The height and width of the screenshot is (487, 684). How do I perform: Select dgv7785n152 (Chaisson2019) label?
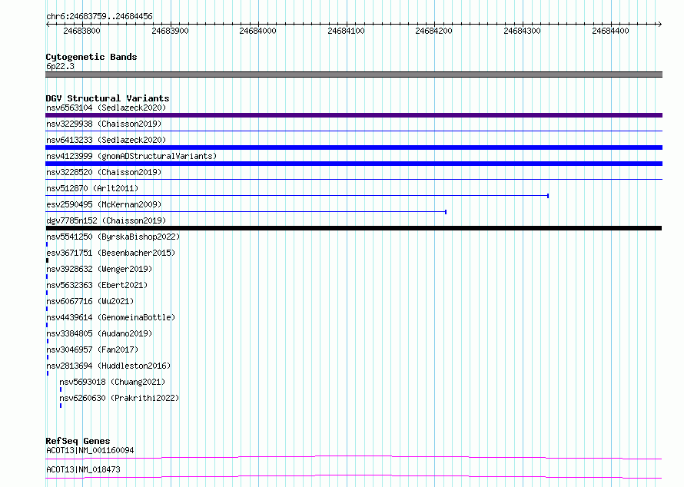pos(106,220)
